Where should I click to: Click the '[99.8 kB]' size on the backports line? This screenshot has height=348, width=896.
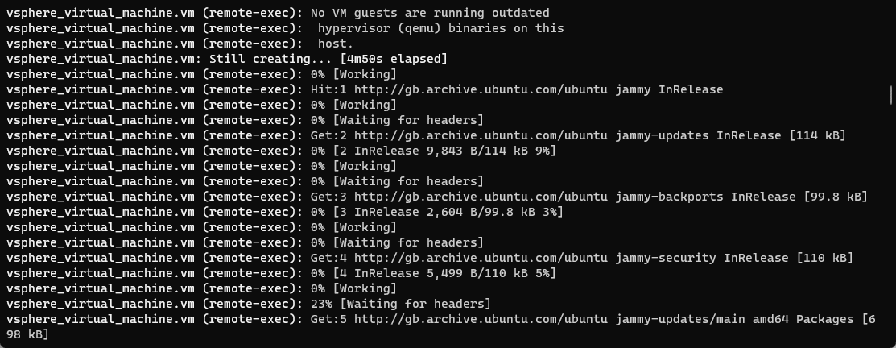[835, 197]
